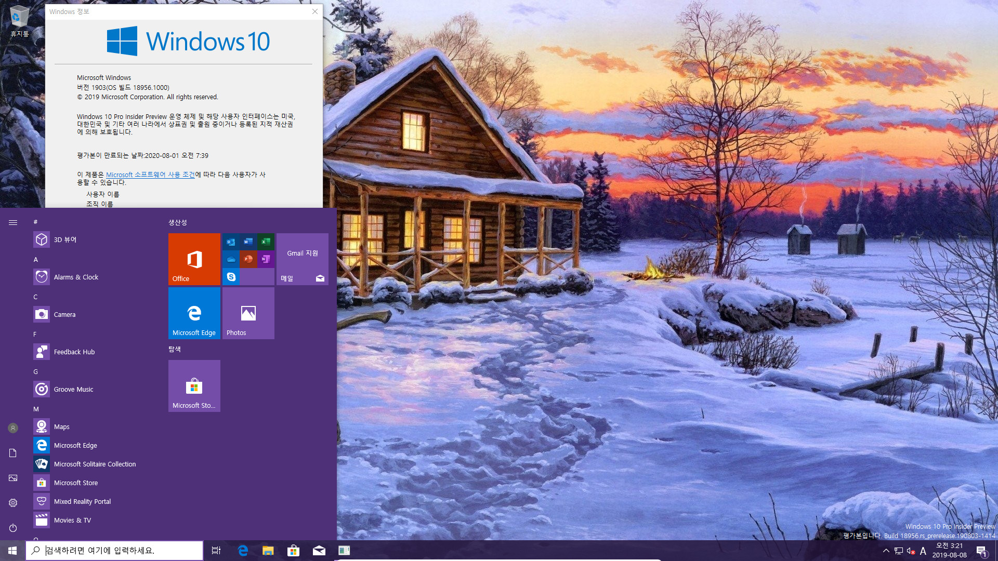Jump to letter A section header
Screen dimensions: 998x561
tap(36, 259)
